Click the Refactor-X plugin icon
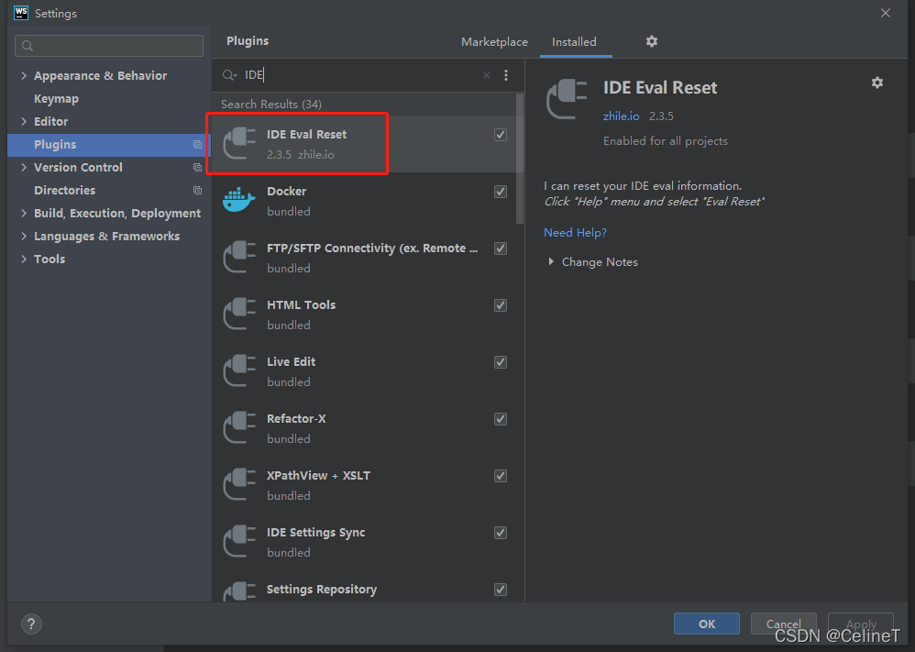This screenshot has height=652, width=915. [x=239, y=428]
